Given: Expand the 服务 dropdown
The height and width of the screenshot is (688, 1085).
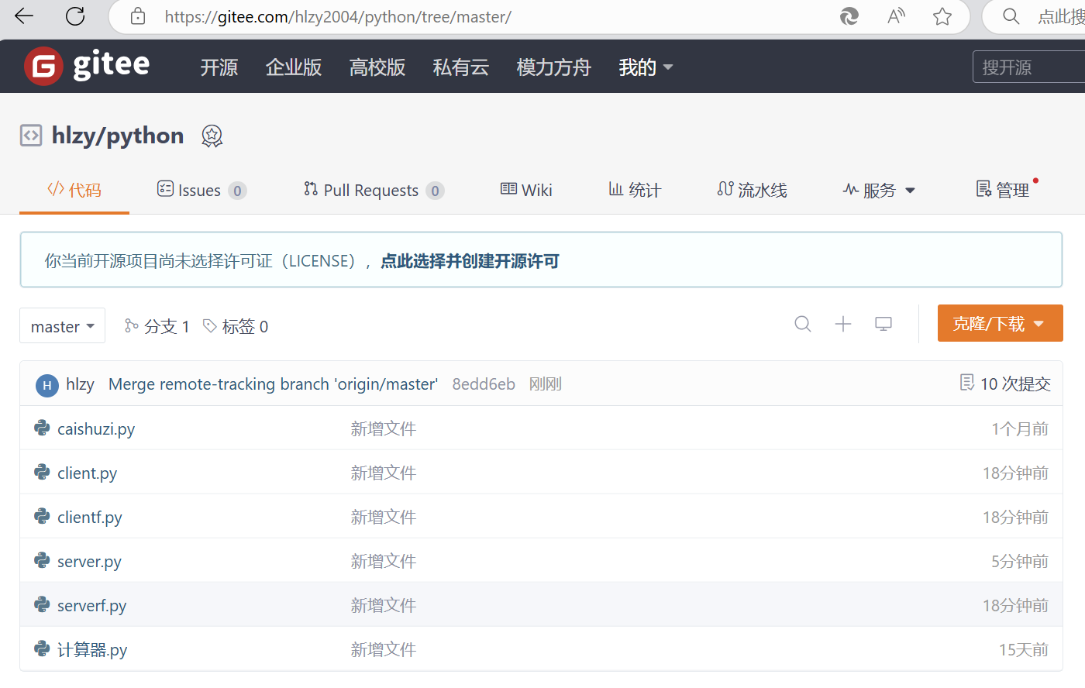Looking at the screenshot, I should click(x=879, y=190).
